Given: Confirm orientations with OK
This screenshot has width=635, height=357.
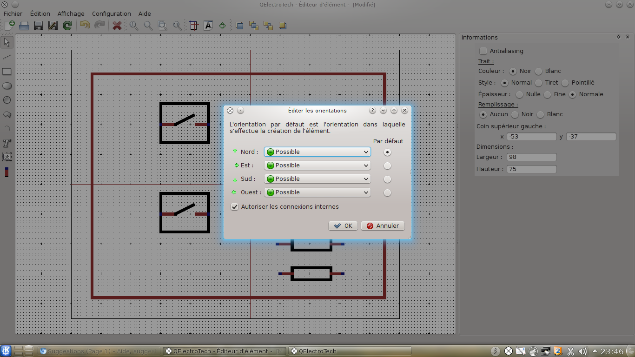Looking at the screenshot, I should (x=343, y=226).
